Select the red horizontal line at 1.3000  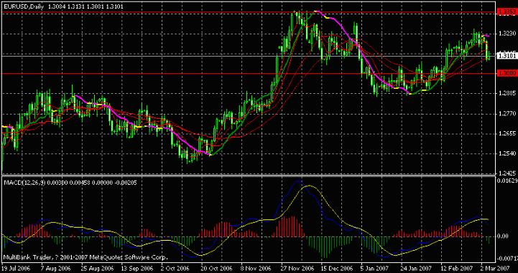249,74
